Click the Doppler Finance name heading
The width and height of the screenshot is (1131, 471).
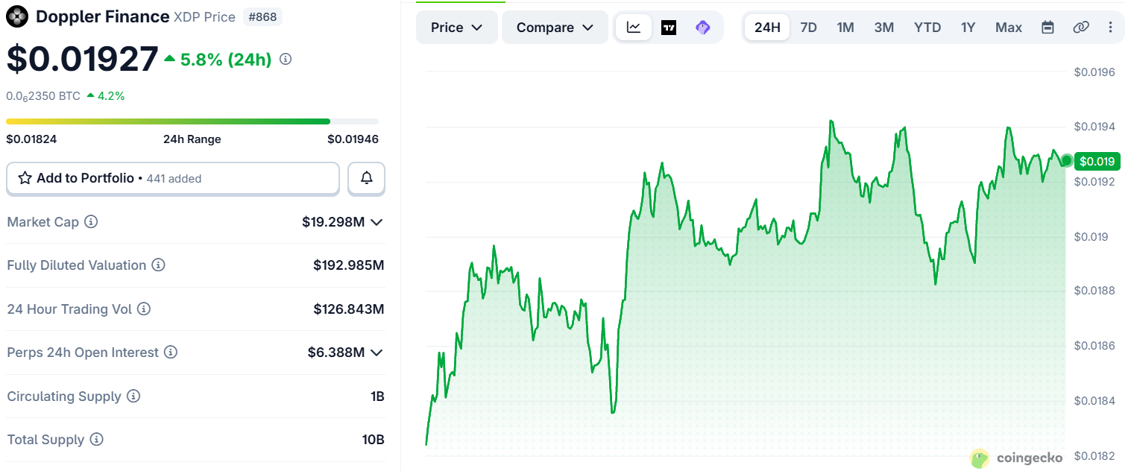(x=102, y=16)
